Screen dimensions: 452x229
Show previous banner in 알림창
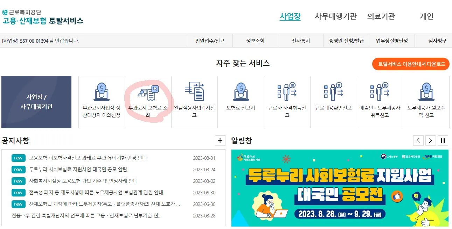pos(418,141)
